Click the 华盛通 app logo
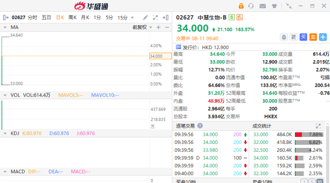The height and width of the screenshot is (183, 330). point(91,6)
